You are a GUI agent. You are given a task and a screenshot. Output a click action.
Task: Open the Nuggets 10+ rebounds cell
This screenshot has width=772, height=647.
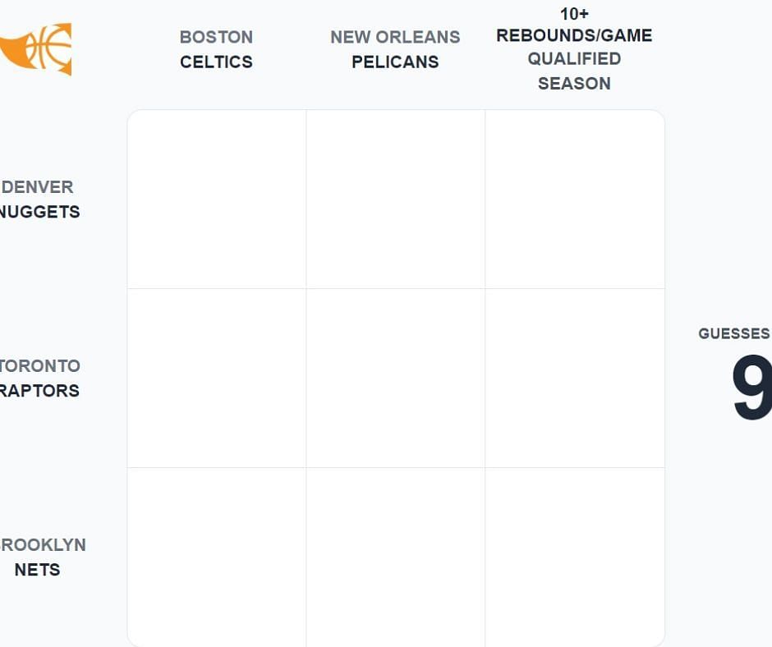point(575,200)
